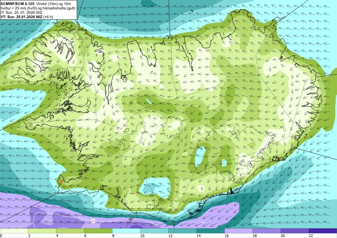Click legend scale value "22"
337x238 pixels.
(x=311, y=236)
